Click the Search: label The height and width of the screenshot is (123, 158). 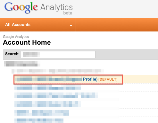(x=12, y=54)
